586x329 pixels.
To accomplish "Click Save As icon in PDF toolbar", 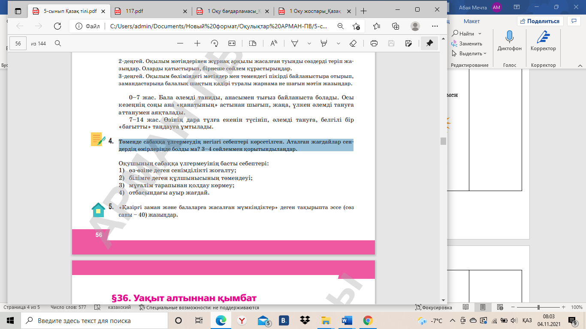I will point(408,43).
